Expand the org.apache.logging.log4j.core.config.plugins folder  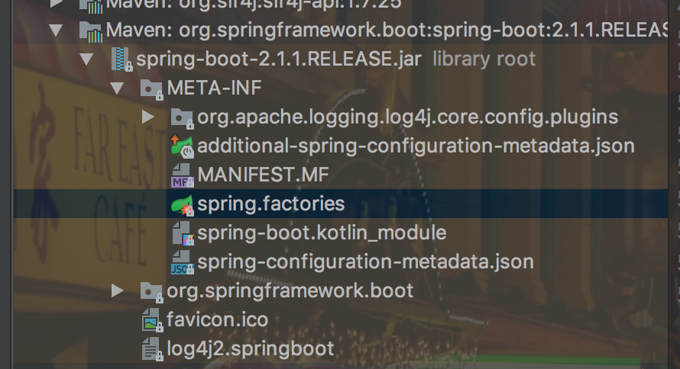point(148,117)
